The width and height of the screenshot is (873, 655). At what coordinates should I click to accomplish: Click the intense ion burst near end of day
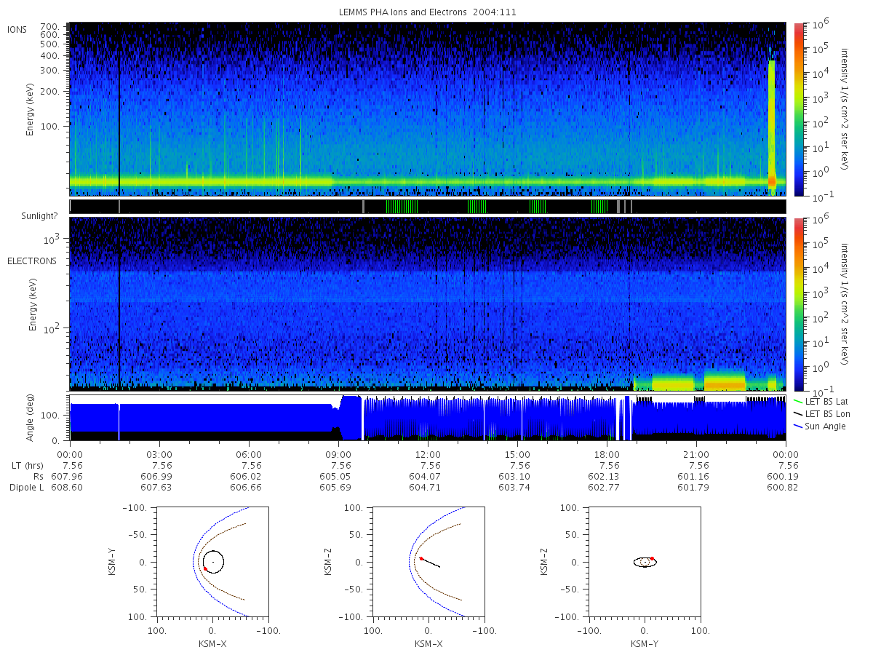click(772, 122)
